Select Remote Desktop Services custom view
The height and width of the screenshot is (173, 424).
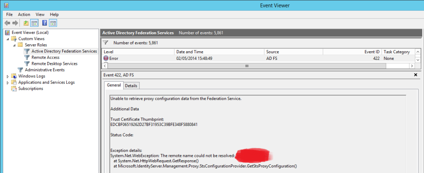pos(54,64)
